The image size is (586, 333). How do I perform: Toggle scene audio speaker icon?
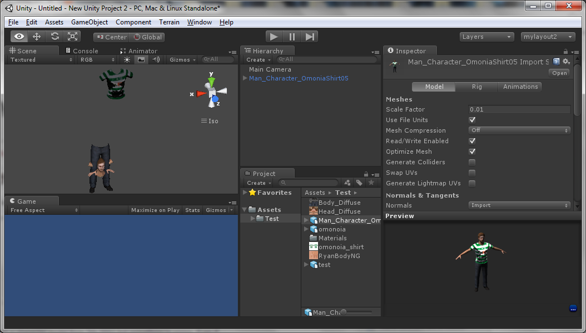(x=156, y=60)
